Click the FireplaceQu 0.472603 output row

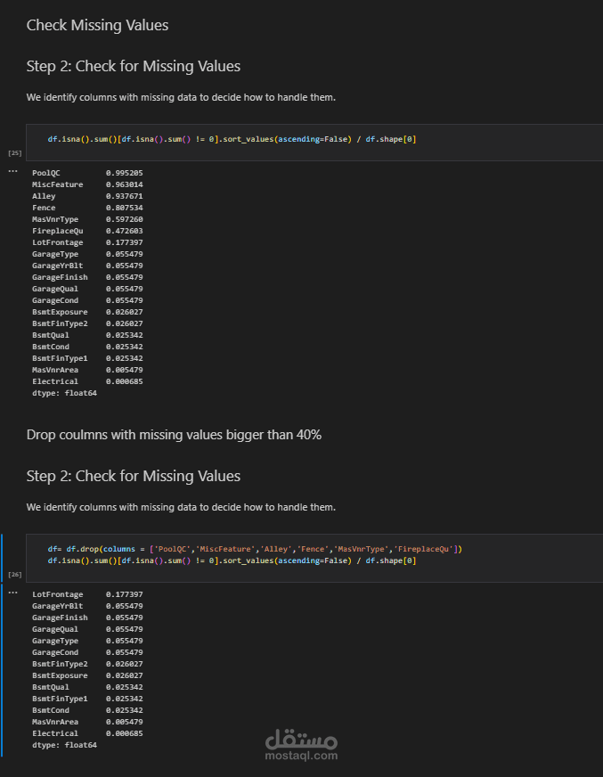tap(87, 231)
